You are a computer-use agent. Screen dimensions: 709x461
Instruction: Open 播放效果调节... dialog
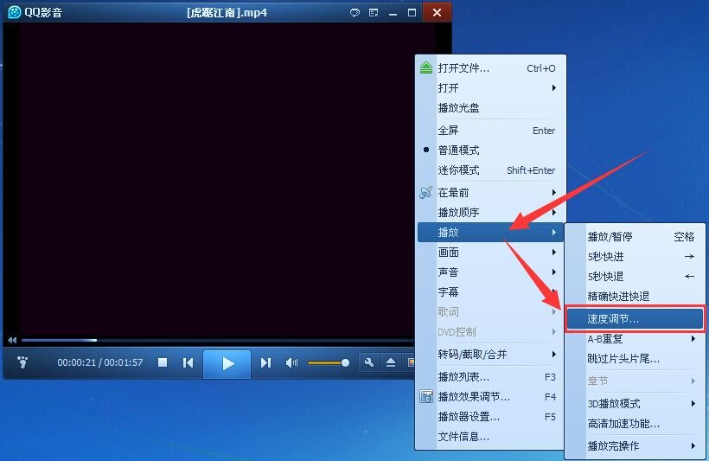pyautogui.click(x=490, y=397)
